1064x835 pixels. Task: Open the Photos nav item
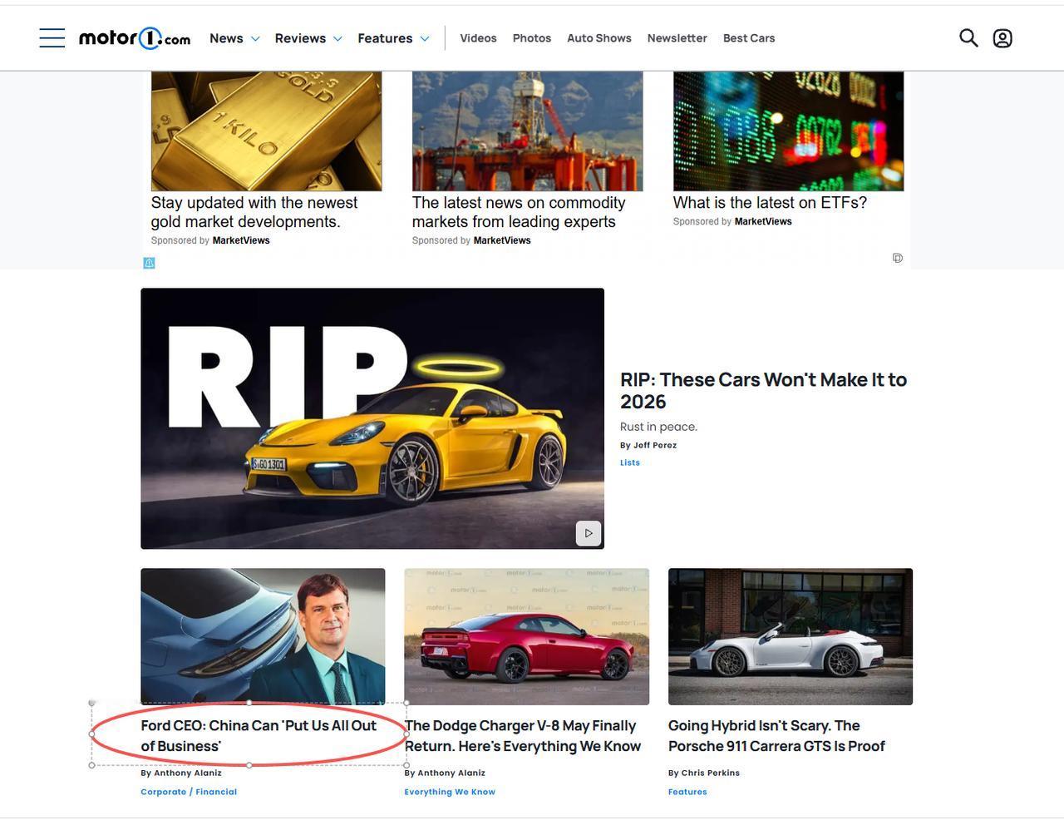point(532,38)
